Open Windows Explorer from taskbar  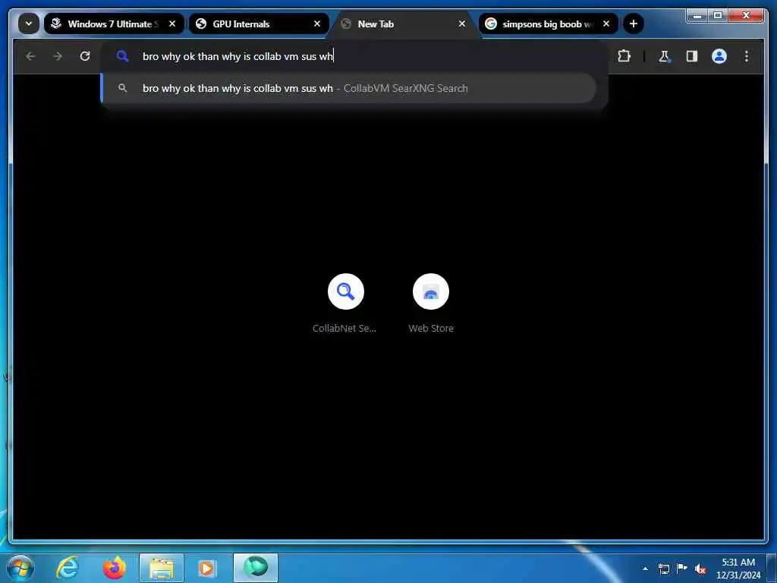point(162,568)
